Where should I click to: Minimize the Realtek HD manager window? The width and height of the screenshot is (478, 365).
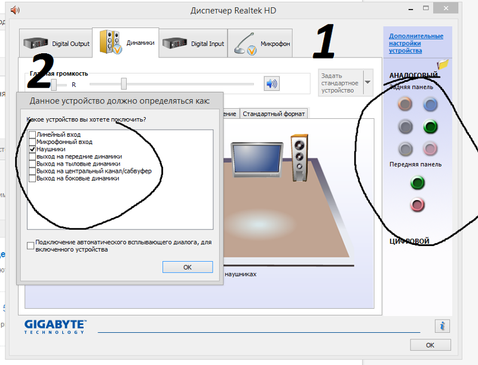point(410,9)
